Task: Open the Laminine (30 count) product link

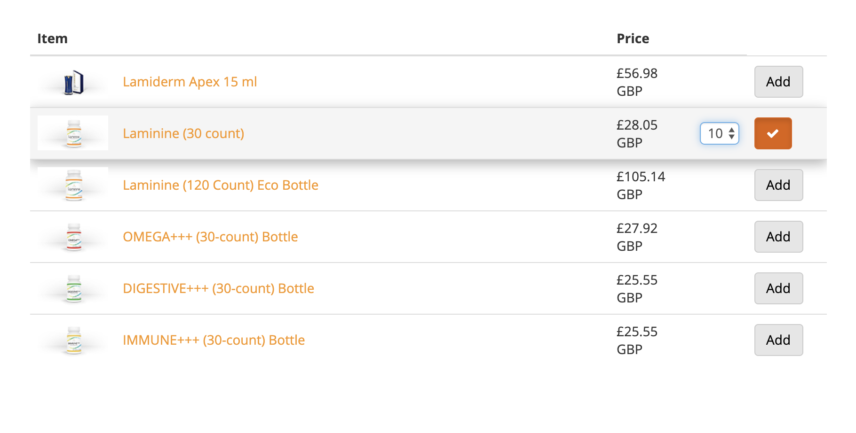Action: coord(183,133)
